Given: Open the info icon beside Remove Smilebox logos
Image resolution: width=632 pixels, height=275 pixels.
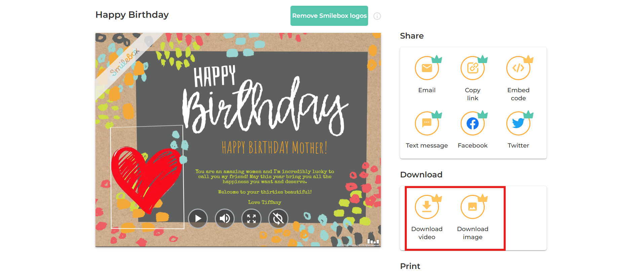Looking at the screenshot, I should pos(377,16).
